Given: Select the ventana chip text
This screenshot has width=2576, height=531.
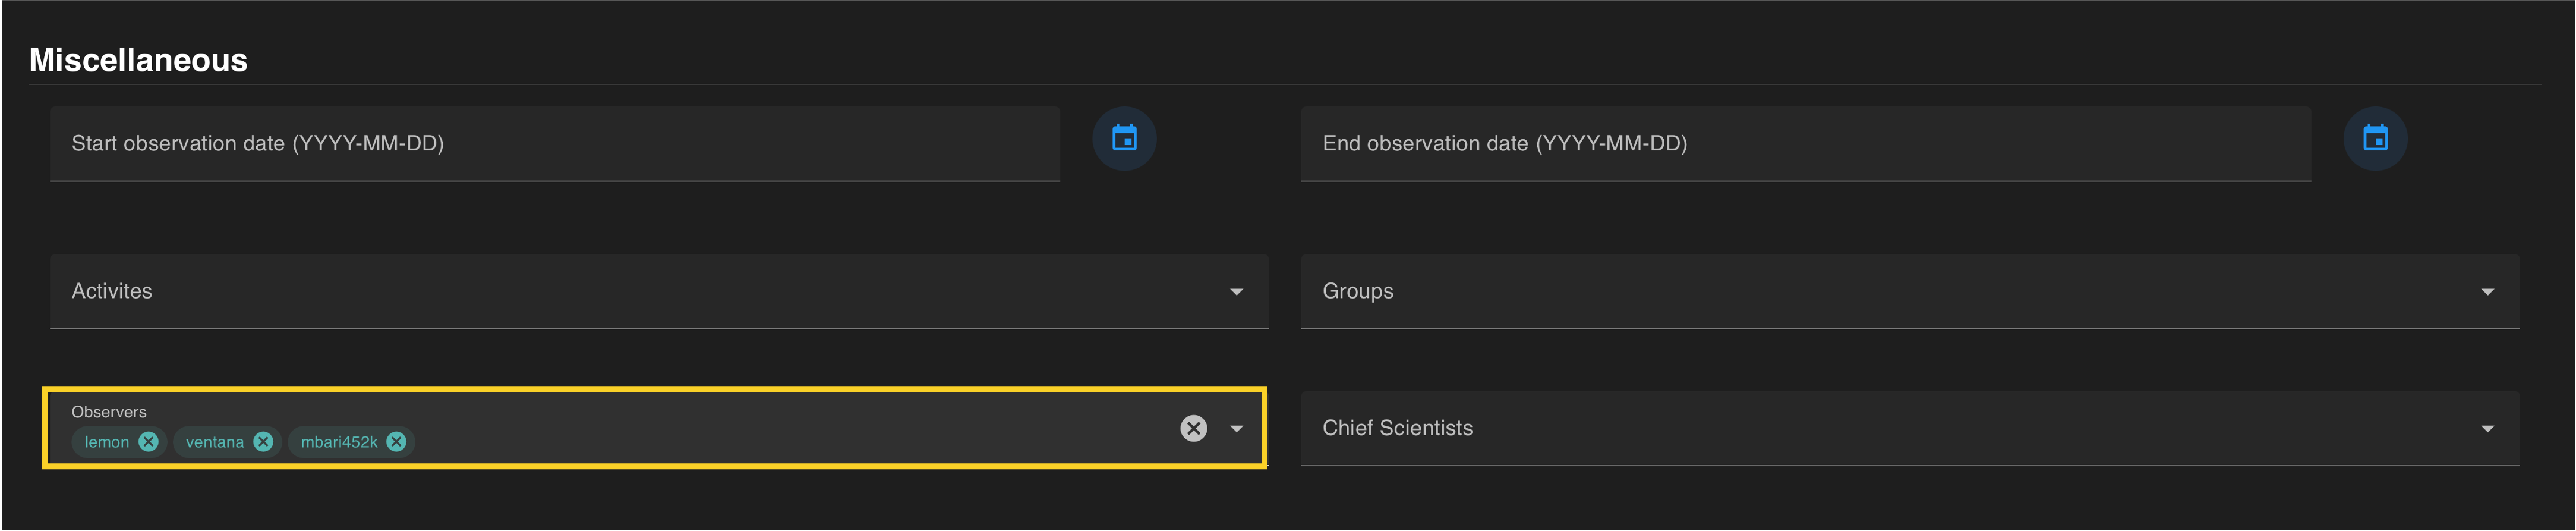Looking at the screenshot, I should click(x=214, y=442).
